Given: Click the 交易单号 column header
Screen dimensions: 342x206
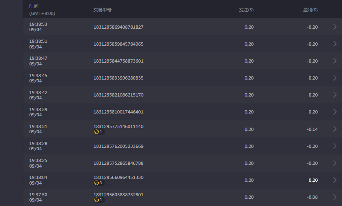Looking at the screenshot, I should point(101,10).
